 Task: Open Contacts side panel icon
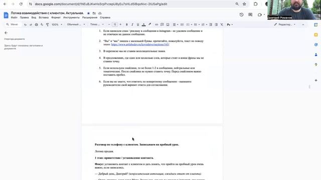click(x=316, y=54)
